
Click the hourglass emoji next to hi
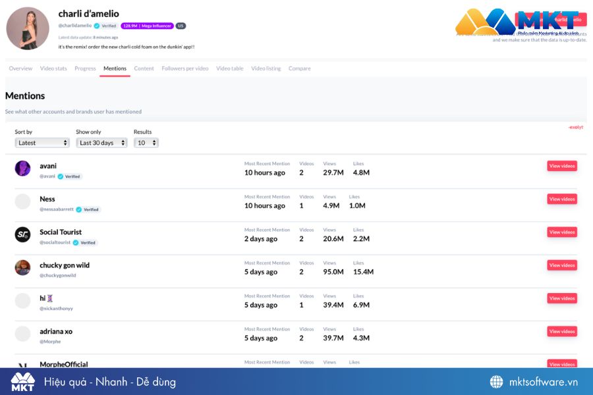tap(50, 298)
